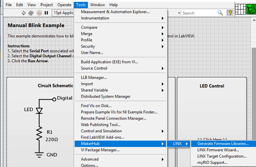Screen dimensions: 256x167
Task: Expand the Merge submenu
Action: [x=120, y=34]
